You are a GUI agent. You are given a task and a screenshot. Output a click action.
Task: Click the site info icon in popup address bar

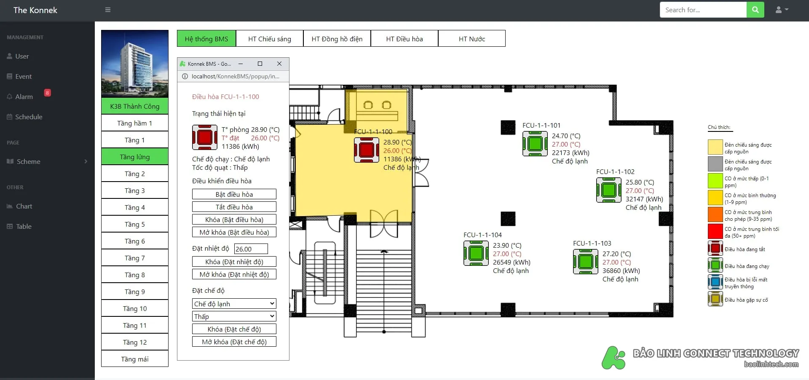(x=185, y=76)
